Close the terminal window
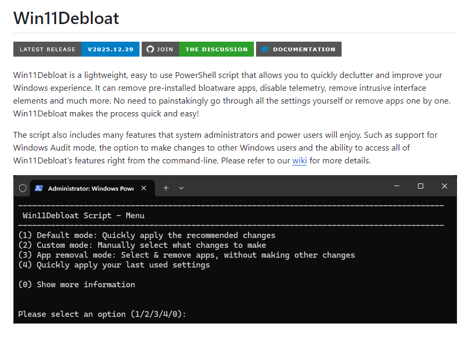Image resolution: width=472 pixels, height=338 pixels. (x=445, y=186)
